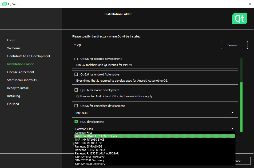Click the green checkmark on MCU development

click(x=76, y=121)
